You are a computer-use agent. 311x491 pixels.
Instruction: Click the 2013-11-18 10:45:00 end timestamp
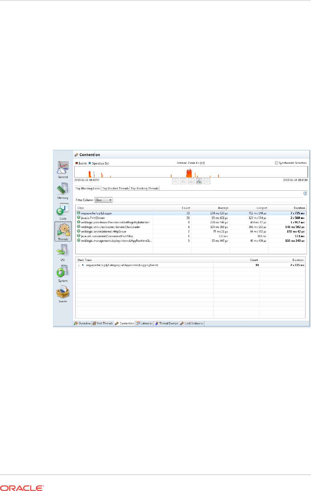(295, 180)
